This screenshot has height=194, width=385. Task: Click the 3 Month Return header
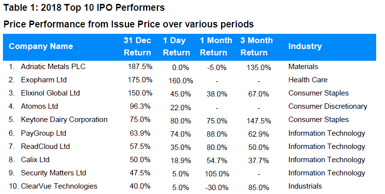(257, 47)
